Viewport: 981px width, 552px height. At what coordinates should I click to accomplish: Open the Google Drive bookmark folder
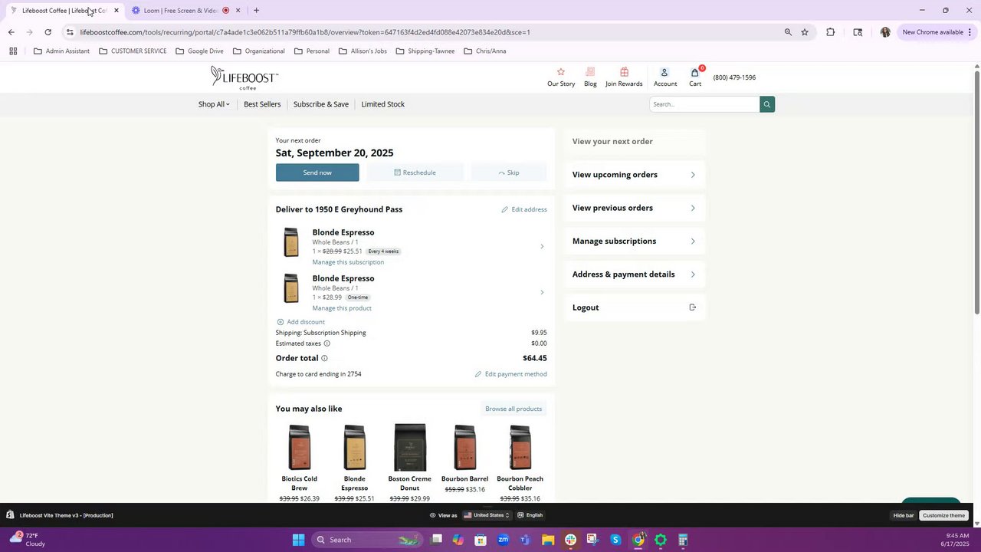coord(199,51)
